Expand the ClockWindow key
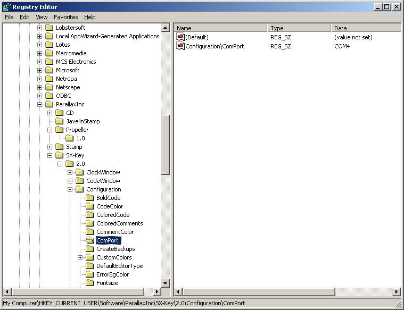 coord(70,172)
